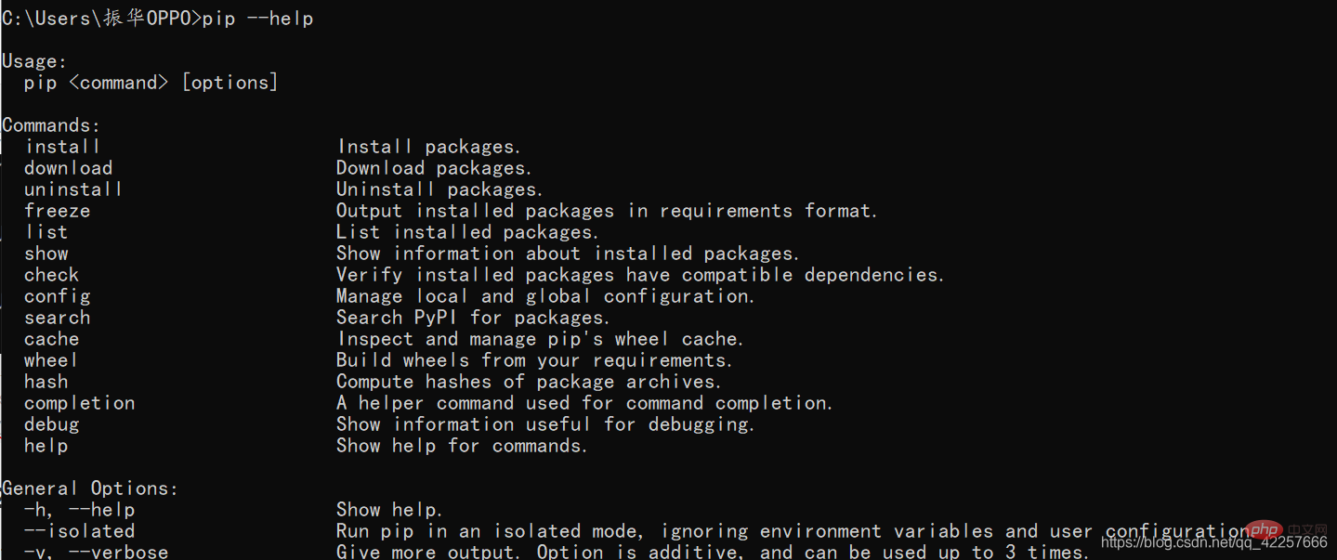The height and width of the screenshot is (560, 1337).
Task: Select the 'download' command name
Action: (x=68, y=168)
